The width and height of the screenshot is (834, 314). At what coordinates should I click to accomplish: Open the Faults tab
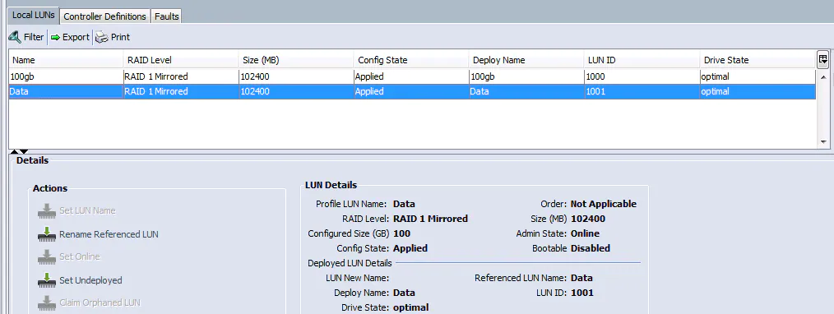coord(166,16)
